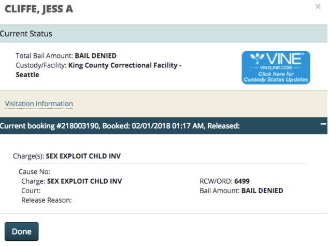The height and width of the screenshot is (246, 329).
Task: Click Bail Amount in charge details
Action: (x=218, y=191)
